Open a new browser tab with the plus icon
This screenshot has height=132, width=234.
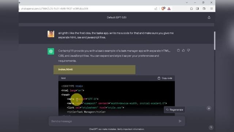(x=19, y=3)
